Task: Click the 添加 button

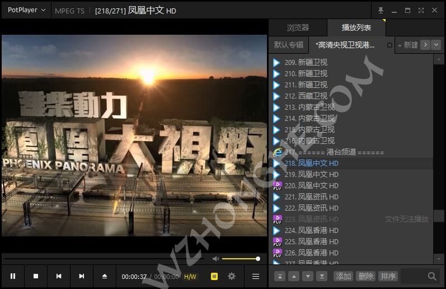Action: click(343, 276)
